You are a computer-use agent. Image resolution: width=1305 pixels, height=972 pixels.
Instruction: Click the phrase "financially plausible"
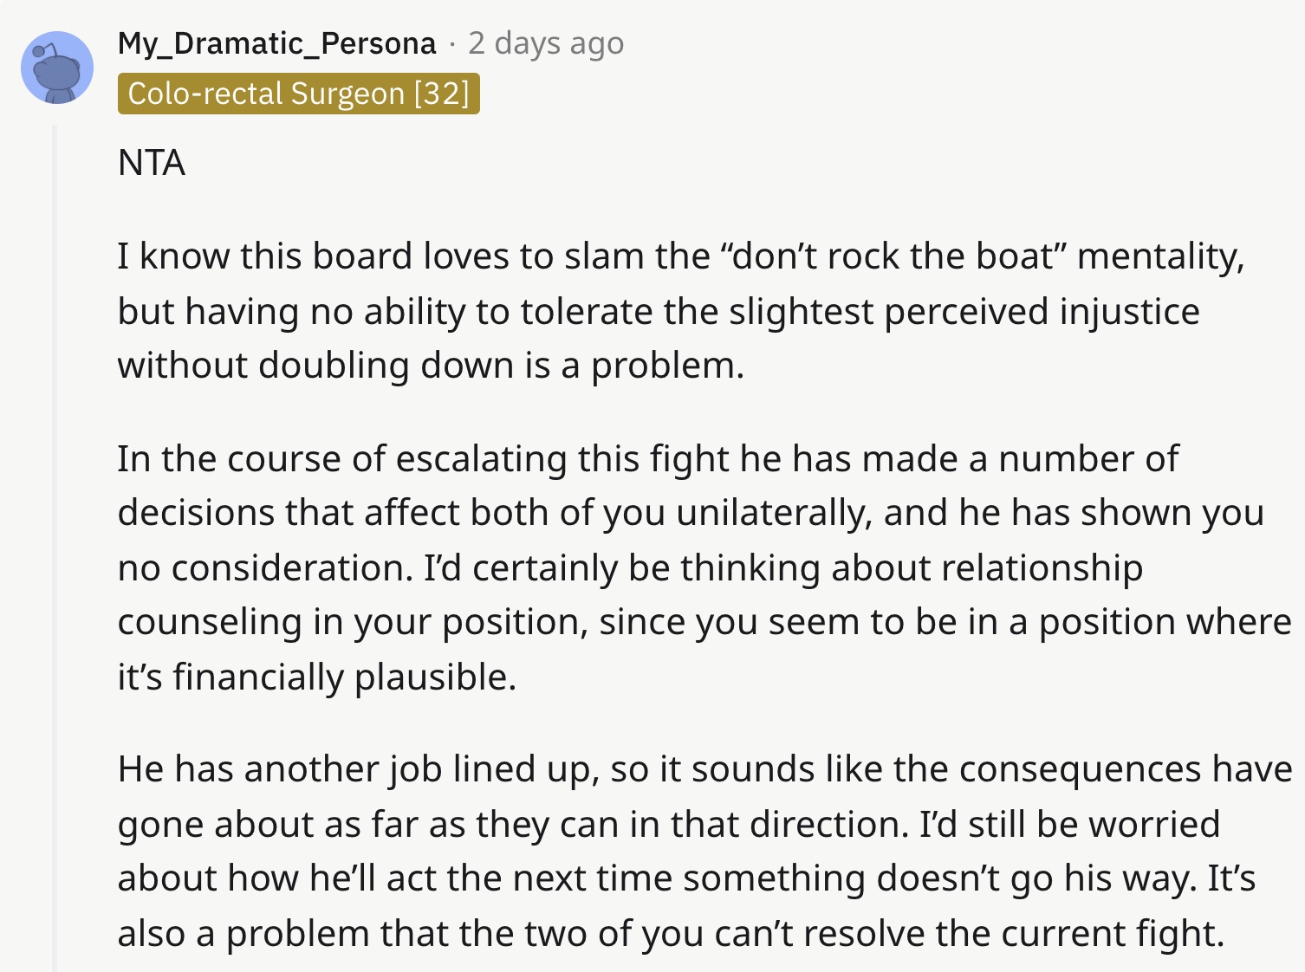[345, 677]
